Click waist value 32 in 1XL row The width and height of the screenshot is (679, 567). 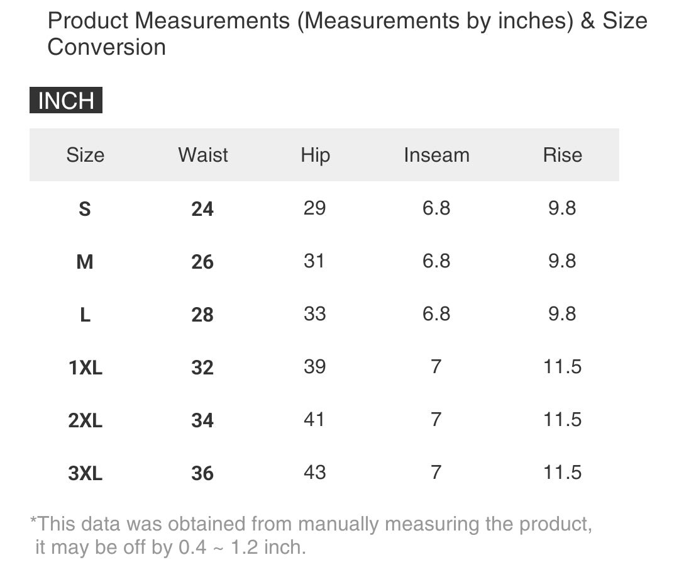click(x=202, y=368)
